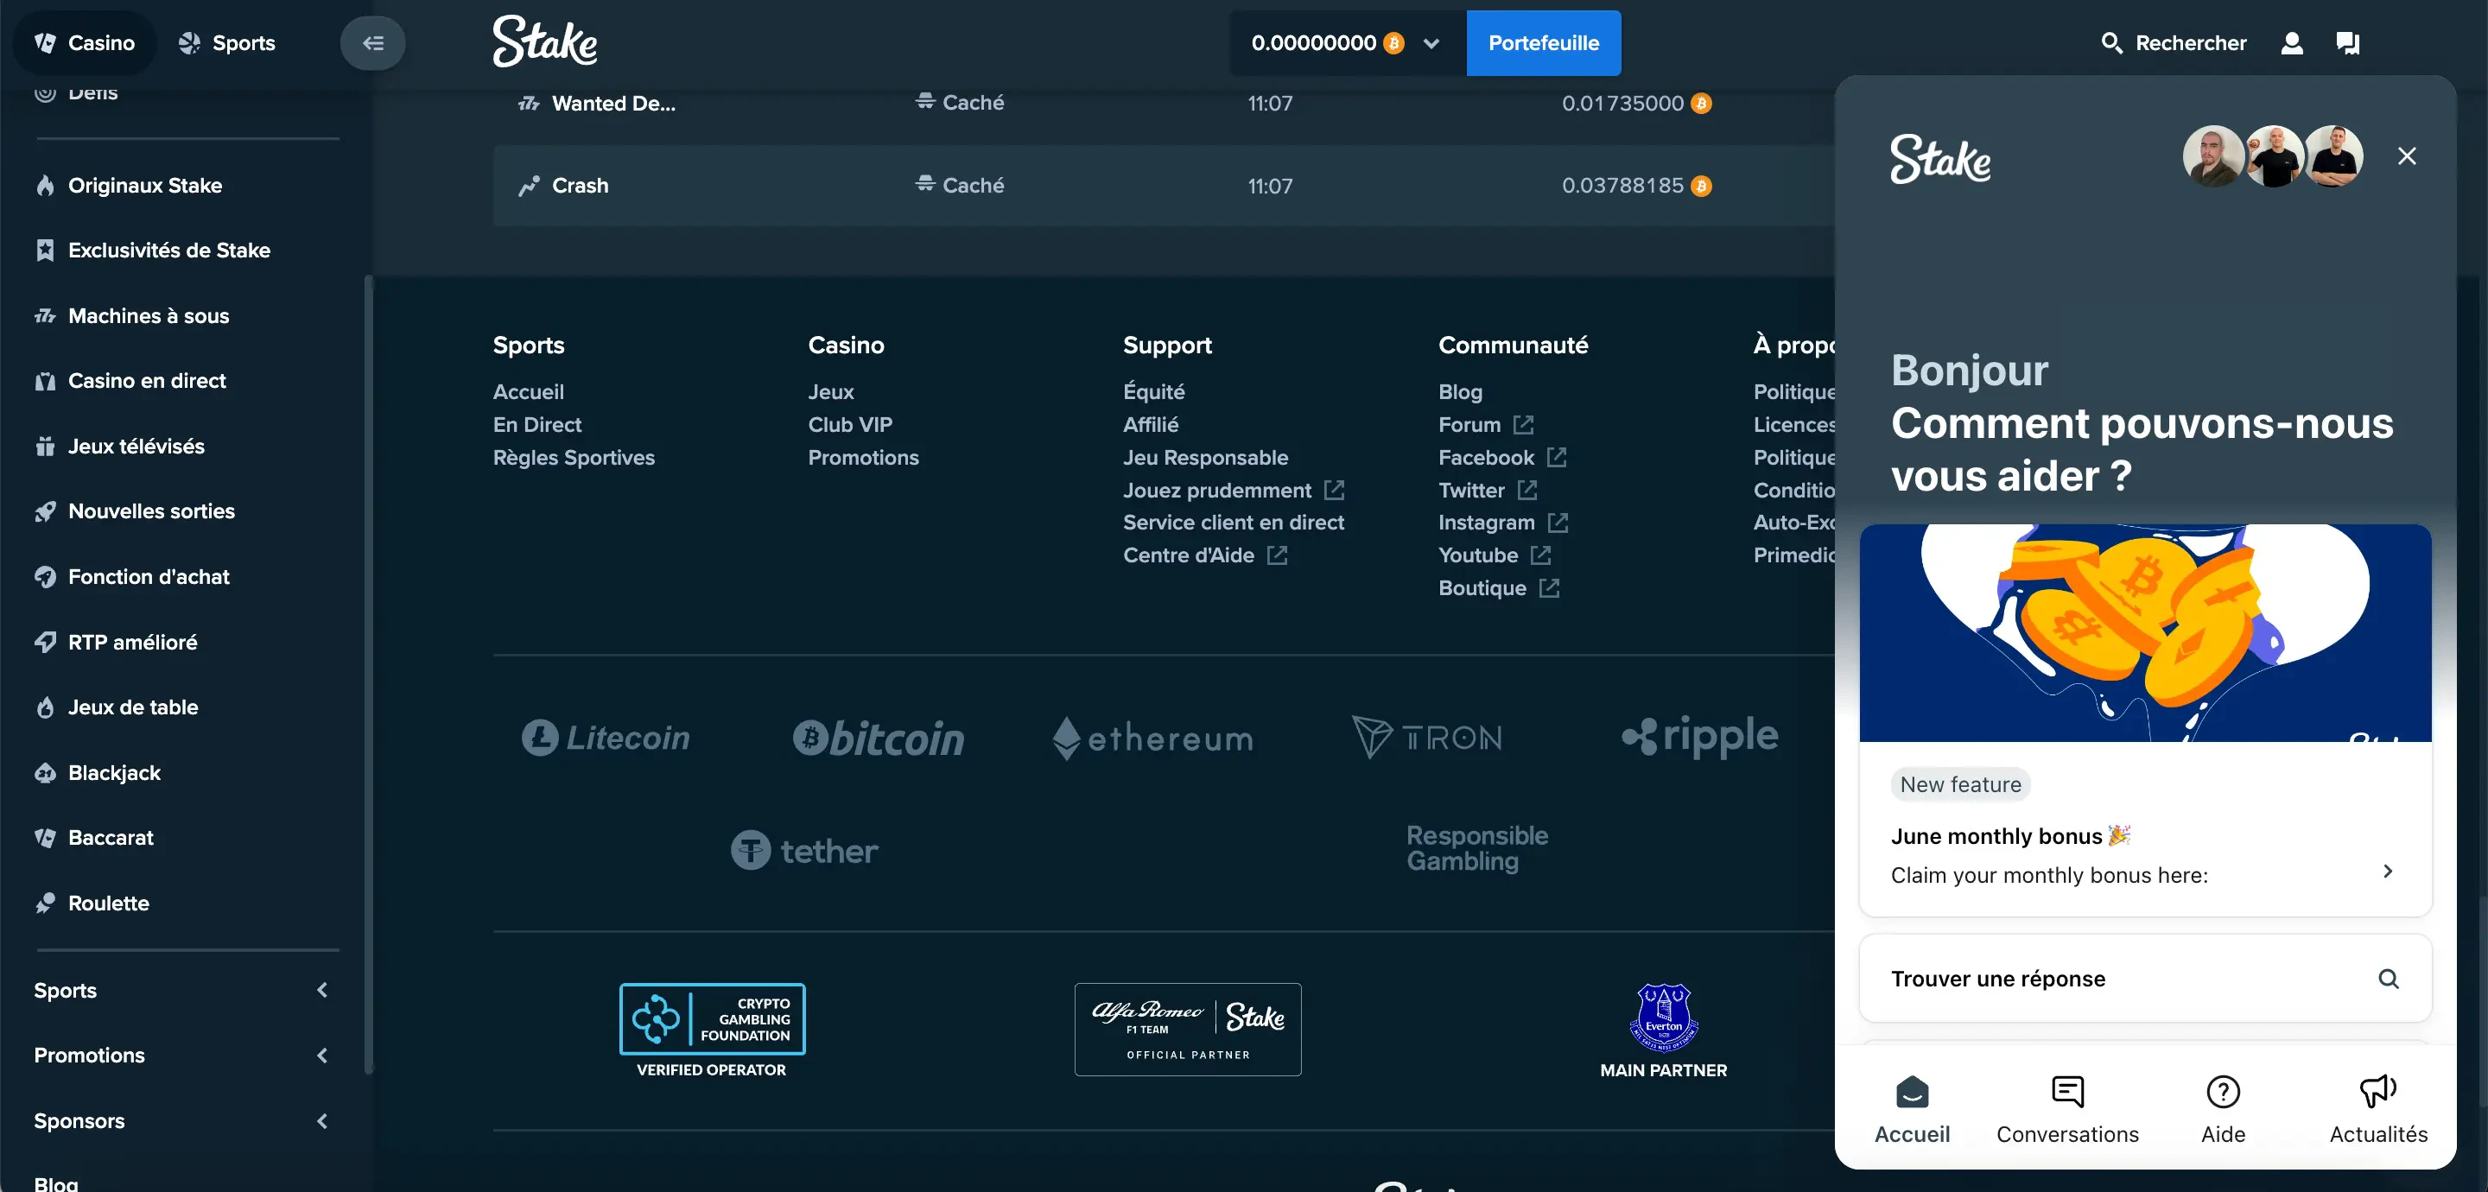The width and height of the screenshot is (2488, 1192).
Task: Open the Youtube external link icon
Action: (x=1540, y=555)
